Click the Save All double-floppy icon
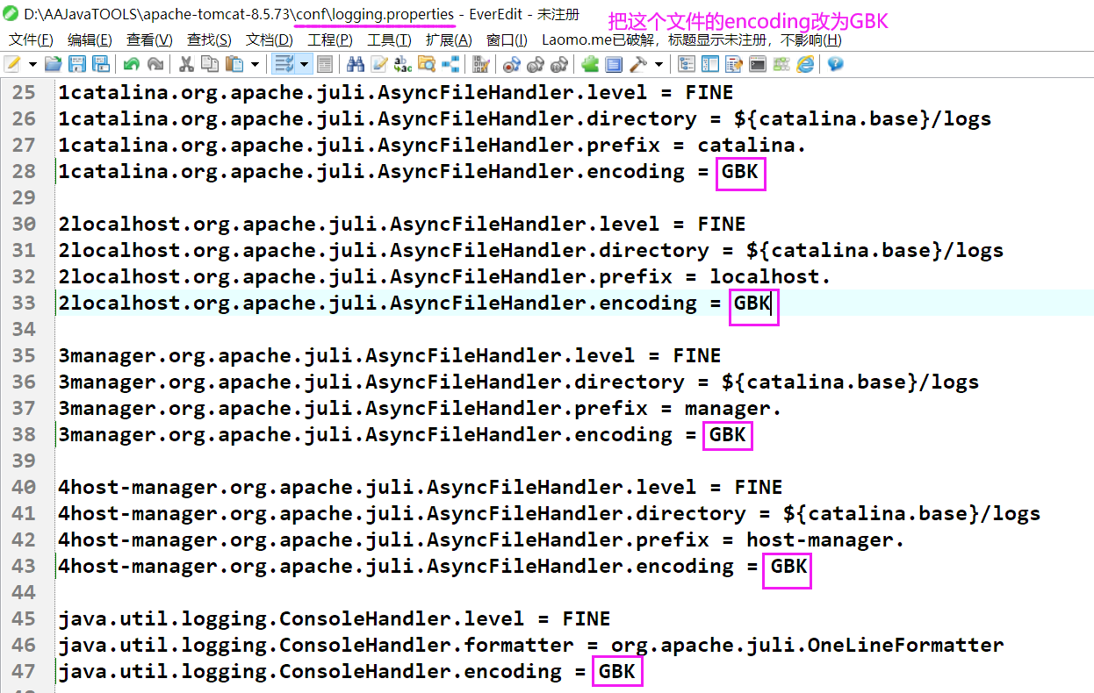This screenshot has width=1094, height=693. tap(101, 64)
